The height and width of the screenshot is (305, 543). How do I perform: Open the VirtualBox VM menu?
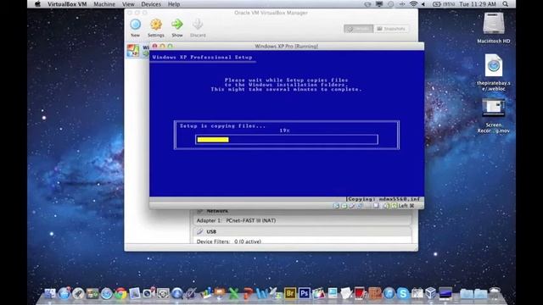67,4
